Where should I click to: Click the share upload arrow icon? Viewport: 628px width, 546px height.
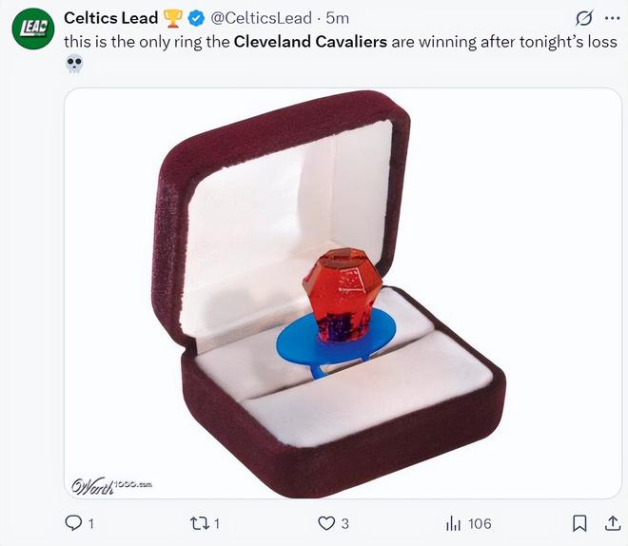point(611,523)
